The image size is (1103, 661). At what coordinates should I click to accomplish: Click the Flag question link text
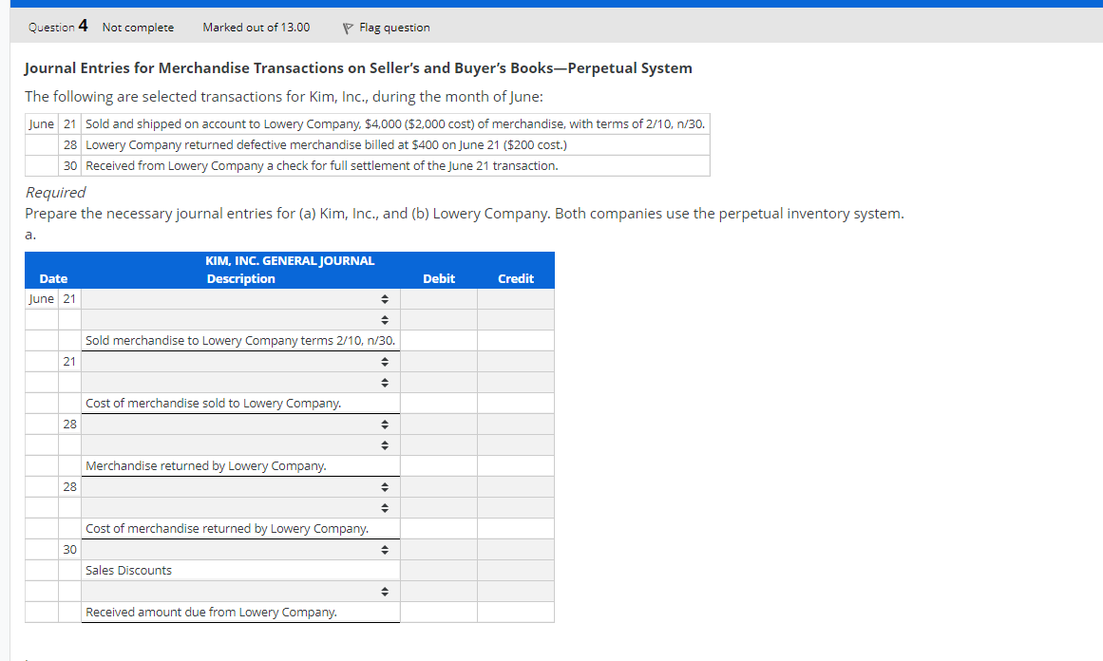coord(394,28)
